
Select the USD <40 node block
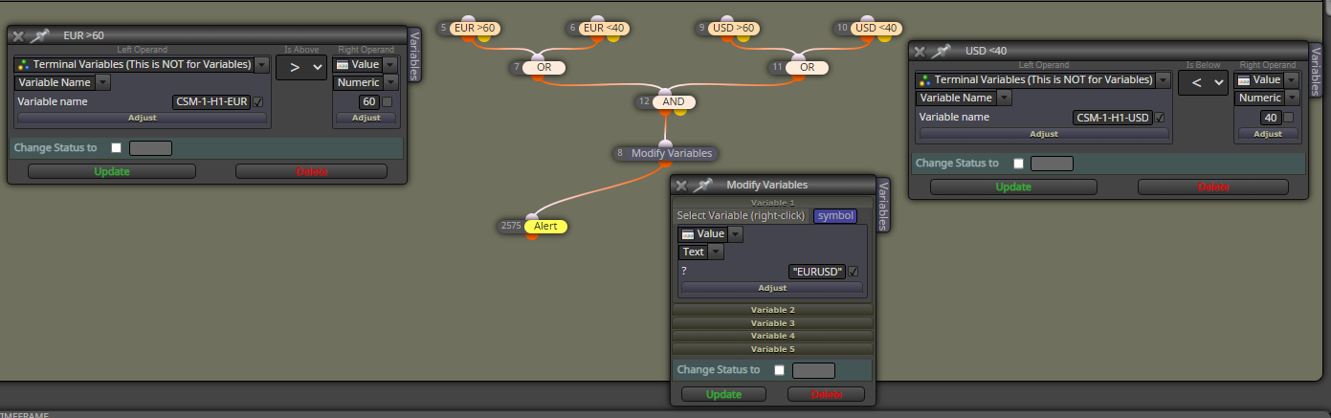(876, 29)
